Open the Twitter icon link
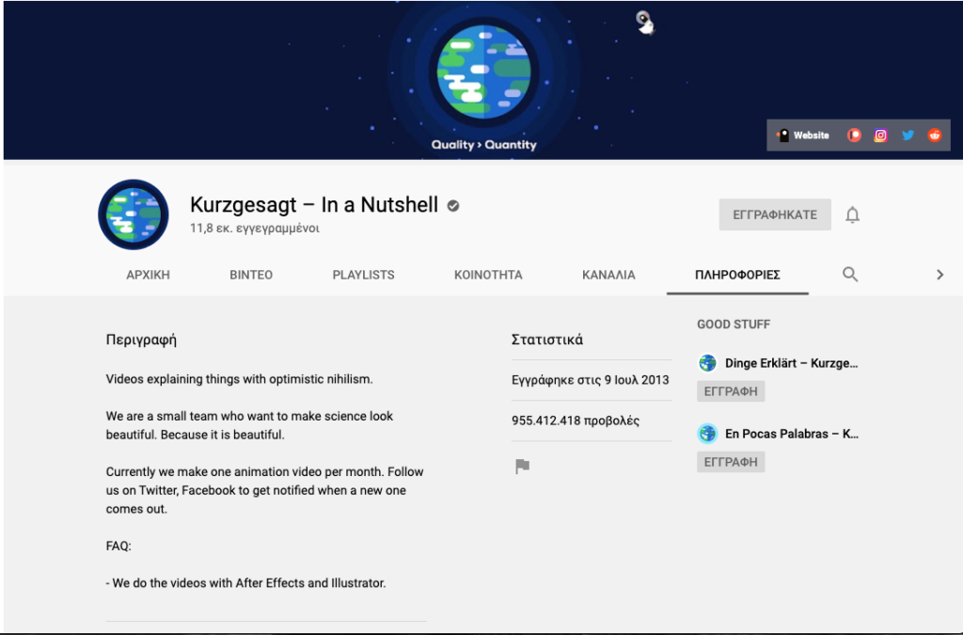Screen dimensions: 963x635 [908, 135]
